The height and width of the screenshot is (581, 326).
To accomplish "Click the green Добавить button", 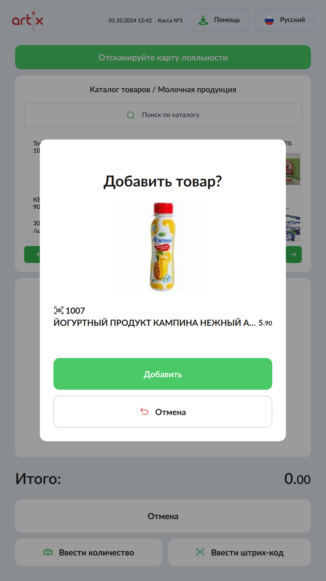I will [x=163, y=374].
